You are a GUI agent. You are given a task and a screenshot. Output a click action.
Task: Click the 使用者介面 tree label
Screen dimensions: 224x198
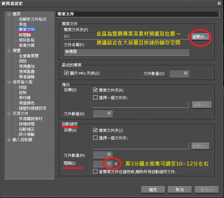22,82
